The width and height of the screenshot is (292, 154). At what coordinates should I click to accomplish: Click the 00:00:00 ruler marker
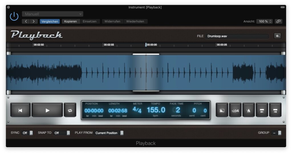151,45
